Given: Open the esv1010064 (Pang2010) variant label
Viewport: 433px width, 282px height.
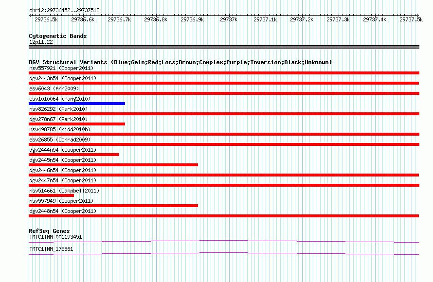Looking at the screenshot, I should [x=60, y=99].
